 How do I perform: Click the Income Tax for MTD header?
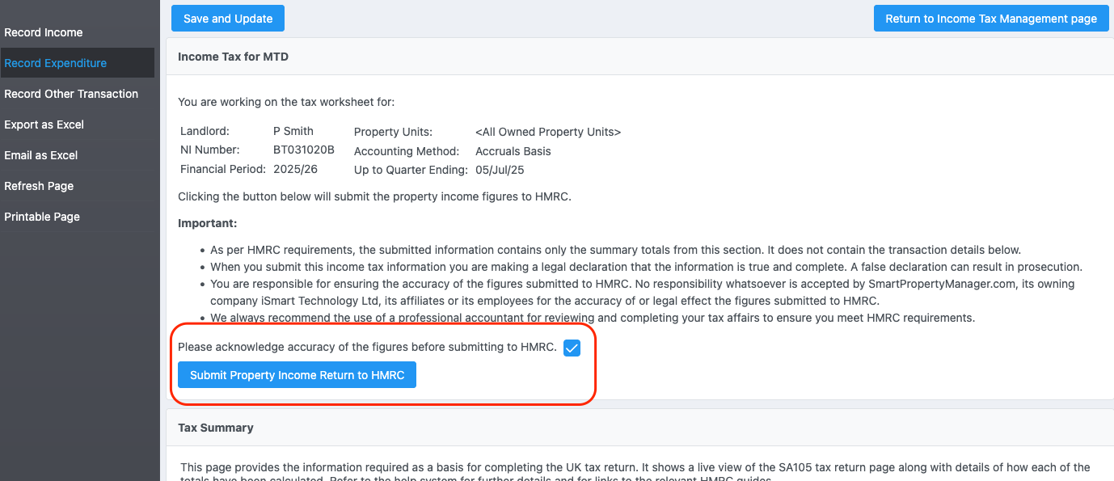[x=233, y=57]
